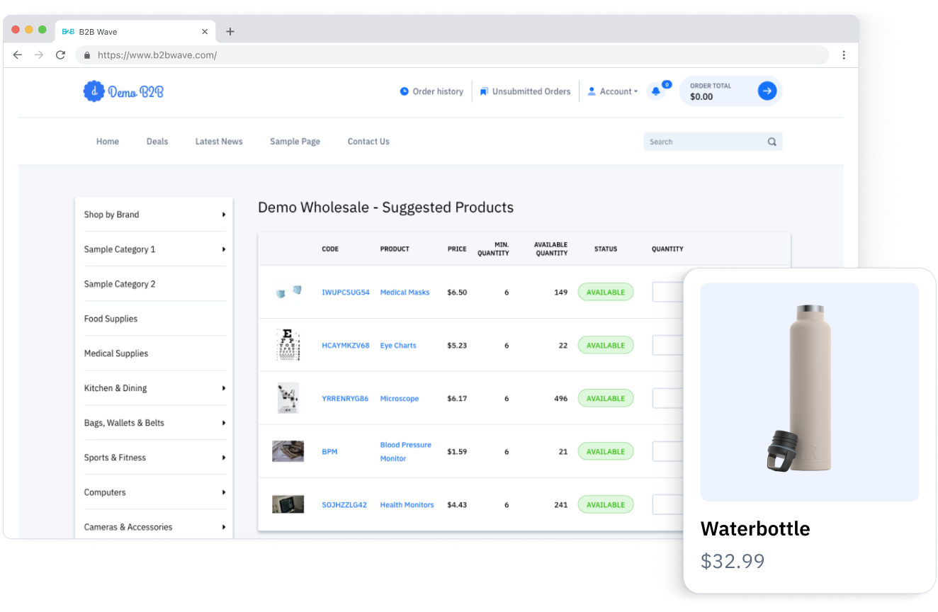
Task: Click the Microscope product thumbnail
Action: [x=288, y=398]
